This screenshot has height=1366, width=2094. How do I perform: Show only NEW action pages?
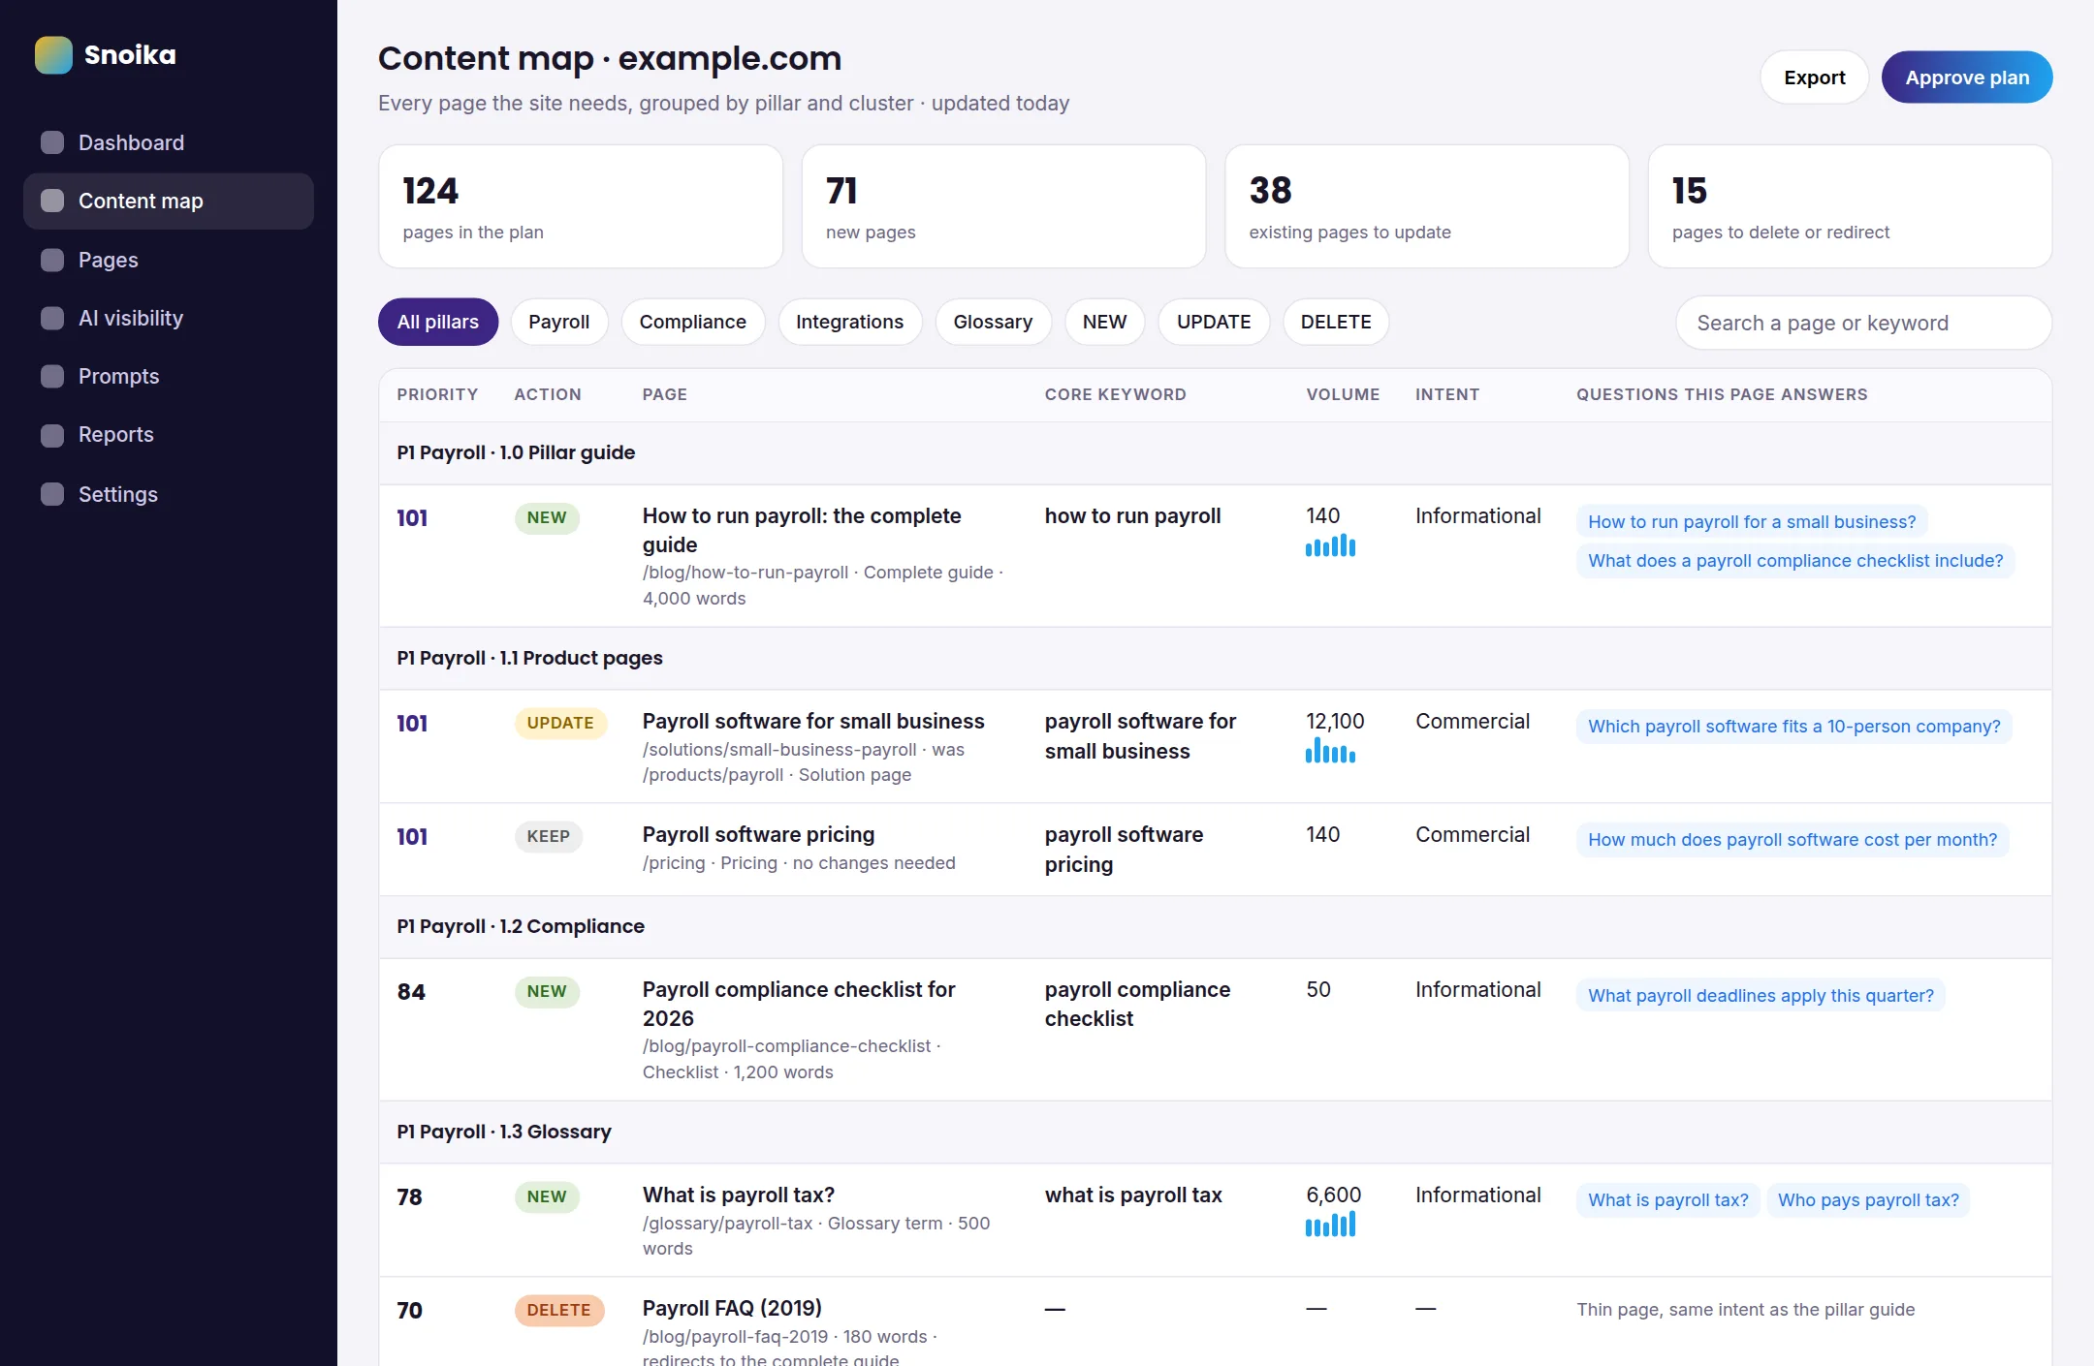[x=1104, y=322]
